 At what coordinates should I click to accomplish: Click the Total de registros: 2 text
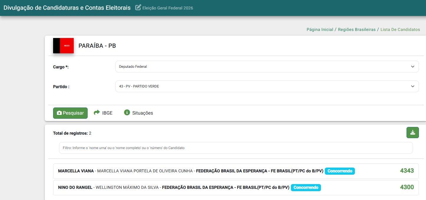click(72, 133)
